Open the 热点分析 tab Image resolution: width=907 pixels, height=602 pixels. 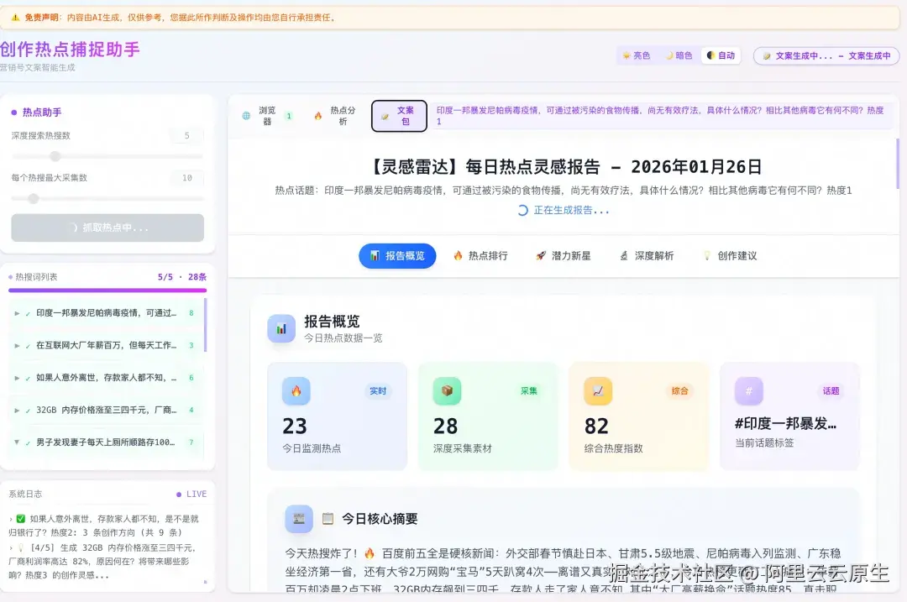click(336, 116)
